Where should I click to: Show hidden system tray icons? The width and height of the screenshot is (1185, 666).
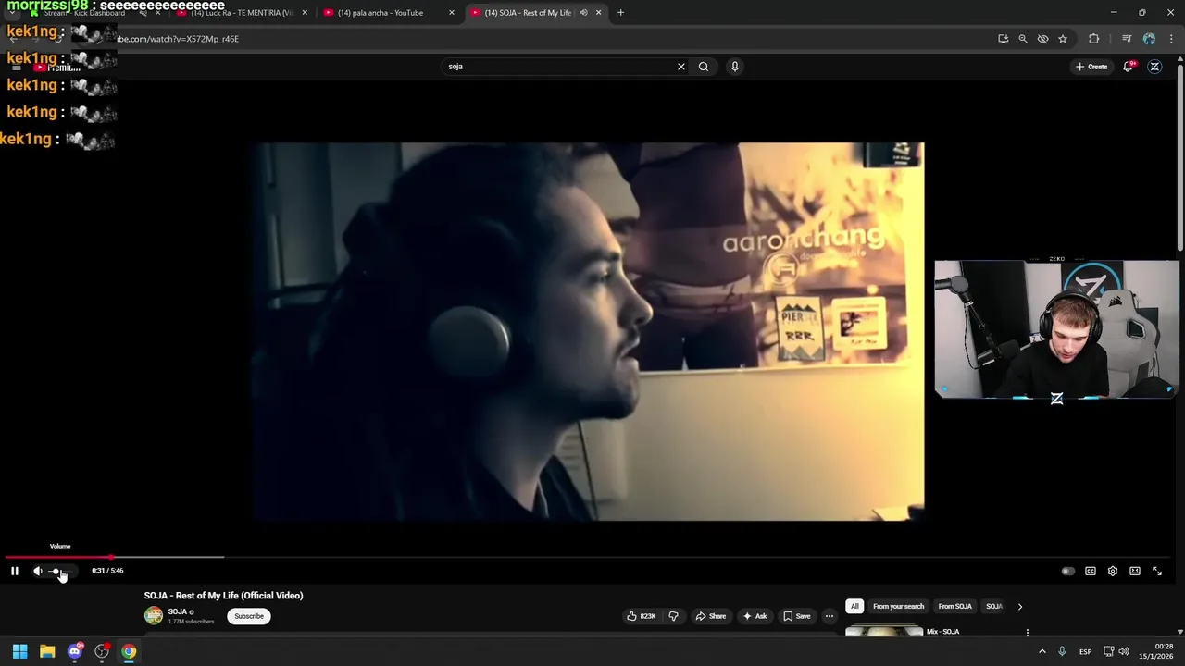pos(1042,652)
